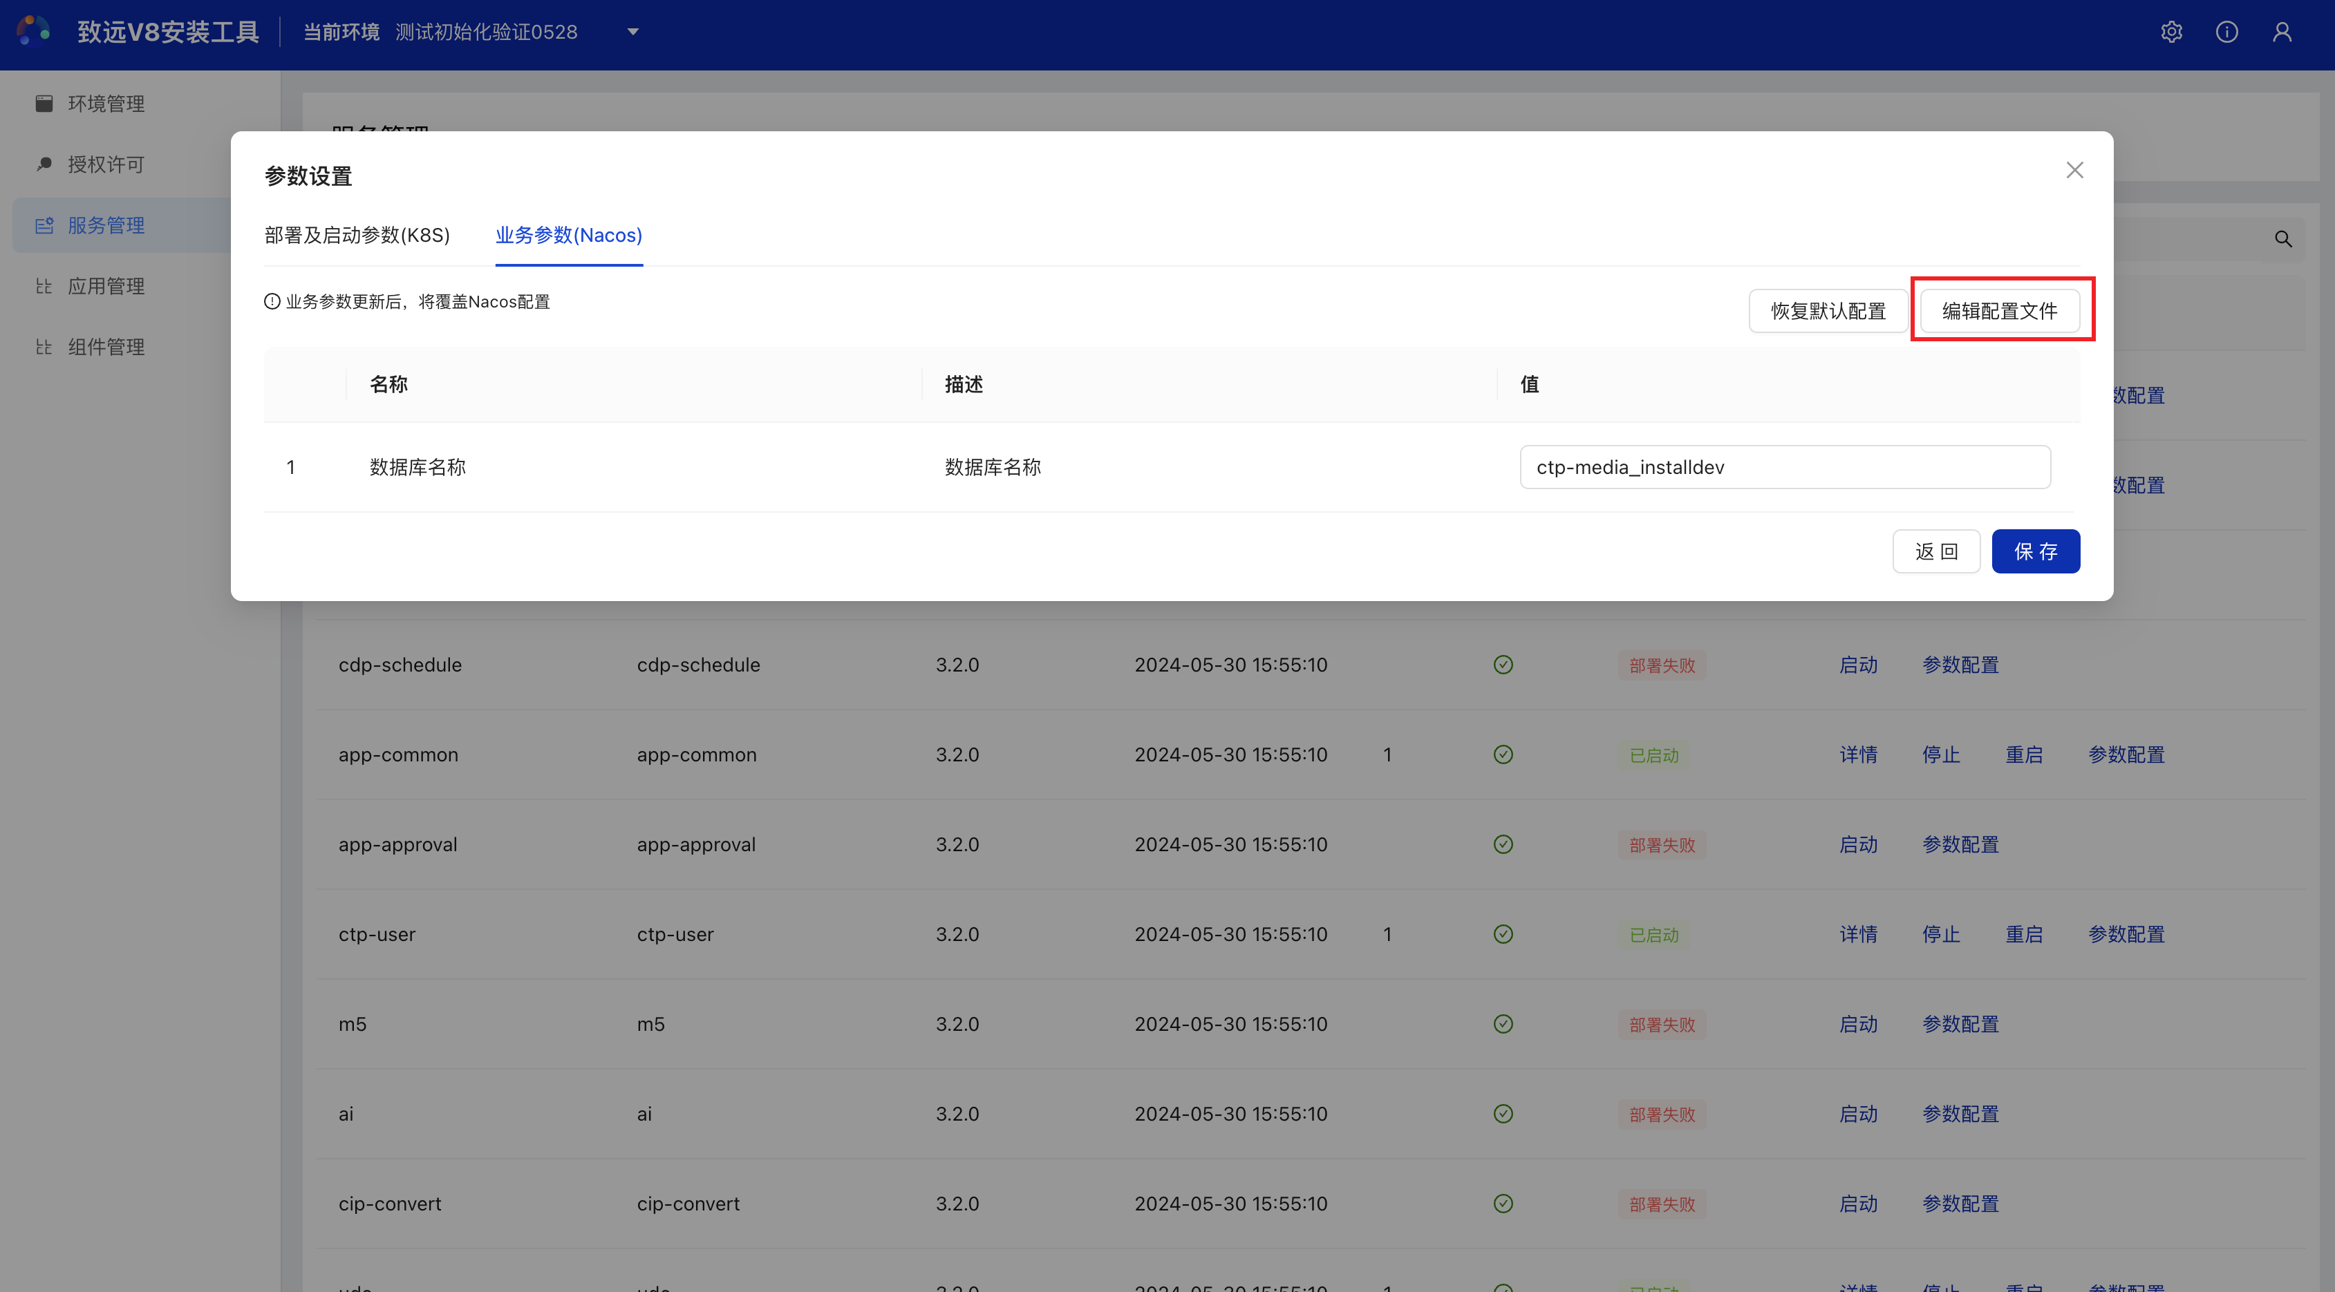Open 参数配置 for m5 service
Viewport: 2335px width, 1292px height.
click(1960, 1024)
